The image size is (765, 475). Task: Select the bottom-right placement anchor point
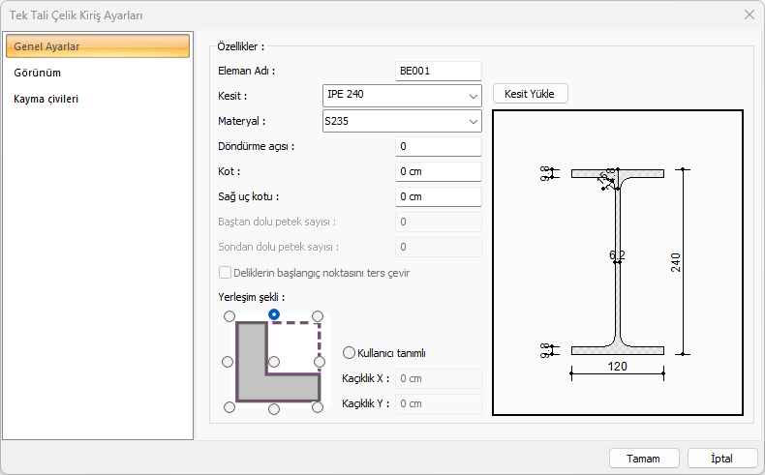pos(319,408)
